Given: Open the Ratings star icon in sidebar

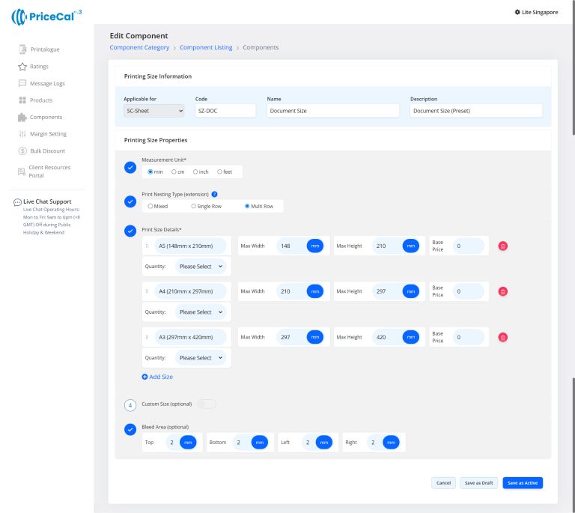Looking at the screenshot, I should point(22,67).
